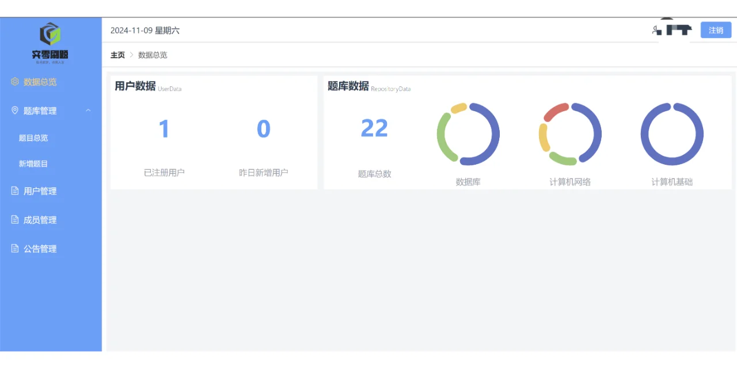
Task: Click the 注销 logout button
Action: pos(716,30)
